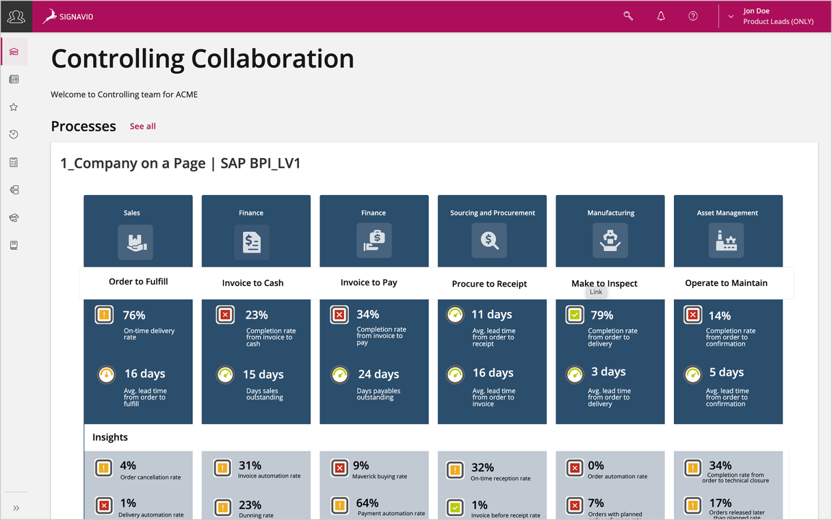
Task: Click the See all link next to Processes
Action: click(x=142, y=126)
